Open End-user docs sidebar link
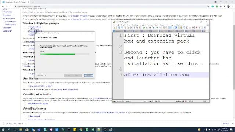 (10, 21)
